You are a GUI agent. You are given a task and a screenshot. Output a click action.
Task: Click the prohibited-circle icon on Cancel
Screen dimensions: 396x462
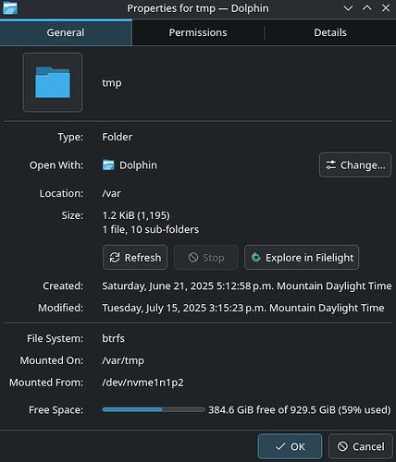point(342,446)
